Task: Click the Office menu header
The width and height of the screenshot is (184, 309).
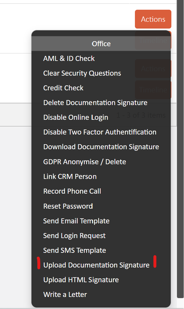Action: [101, 44]
